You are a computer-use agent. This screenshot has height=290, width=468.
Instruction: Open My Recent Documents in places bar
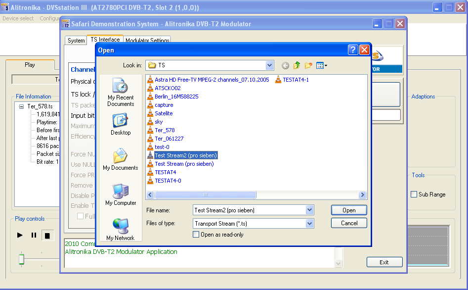(x=121, y=92)
